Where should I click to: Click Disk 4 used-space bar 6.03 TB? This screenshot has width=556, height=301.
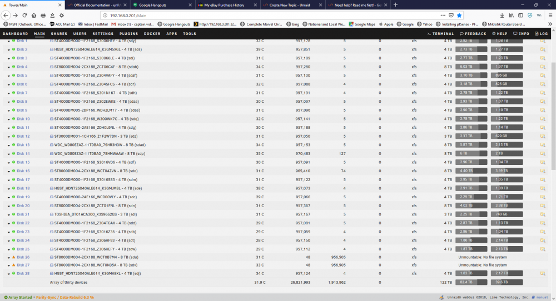[471, 67]
